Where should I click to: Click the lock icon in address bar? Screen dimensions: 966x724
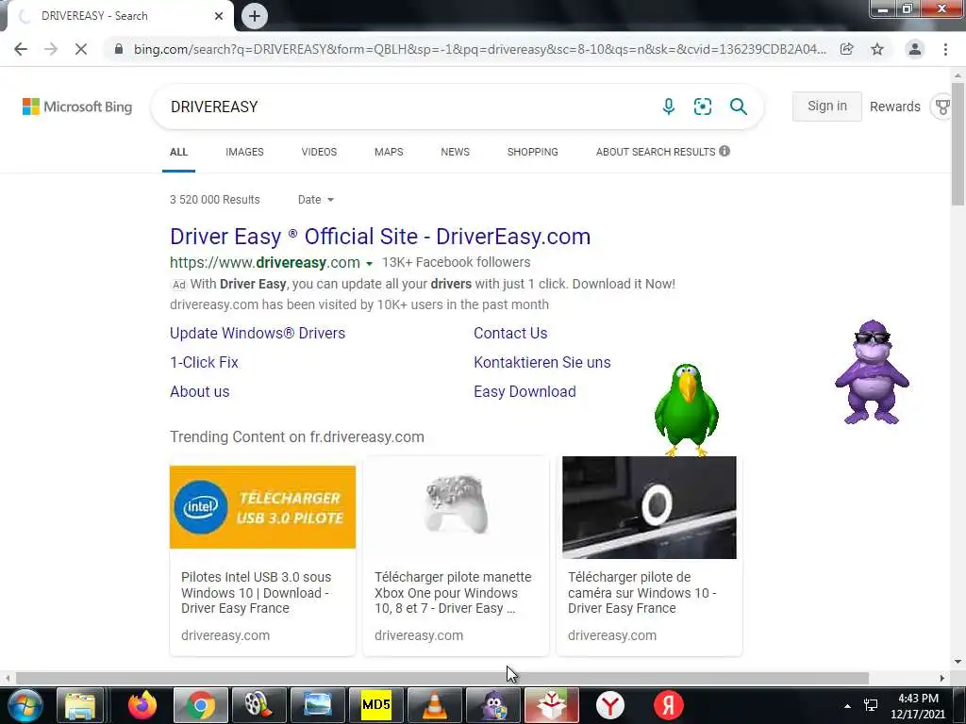click(x=119, y=49)
